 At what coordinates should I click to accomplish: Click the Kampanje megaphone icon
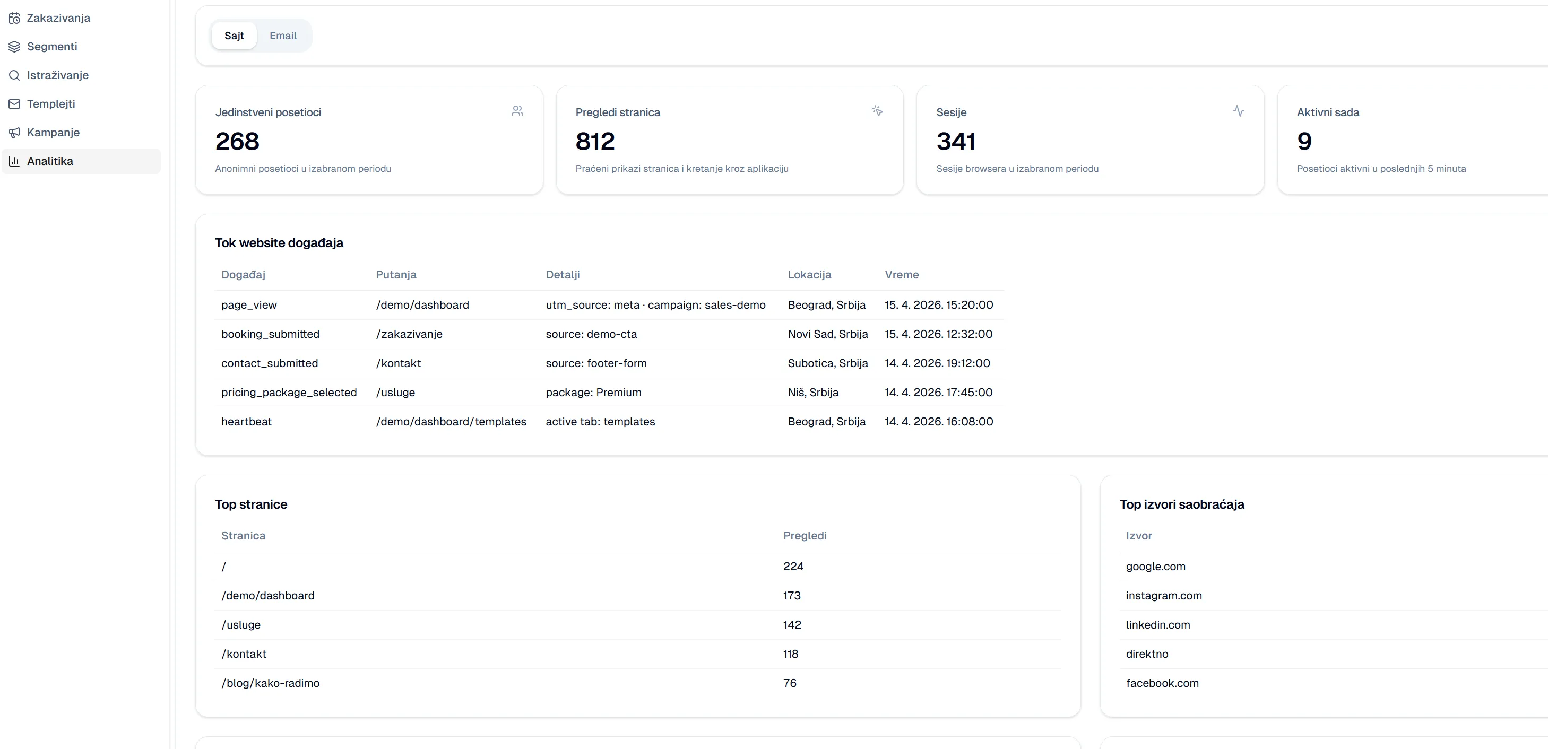point(14,133)
